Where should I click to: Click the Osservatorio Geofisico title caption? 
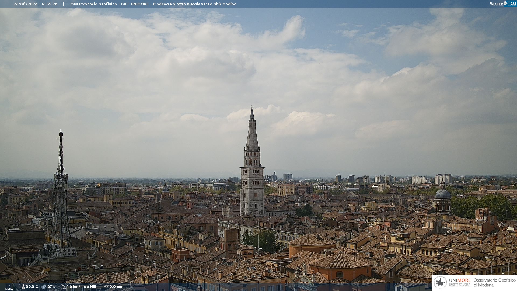tap(153, 4)
